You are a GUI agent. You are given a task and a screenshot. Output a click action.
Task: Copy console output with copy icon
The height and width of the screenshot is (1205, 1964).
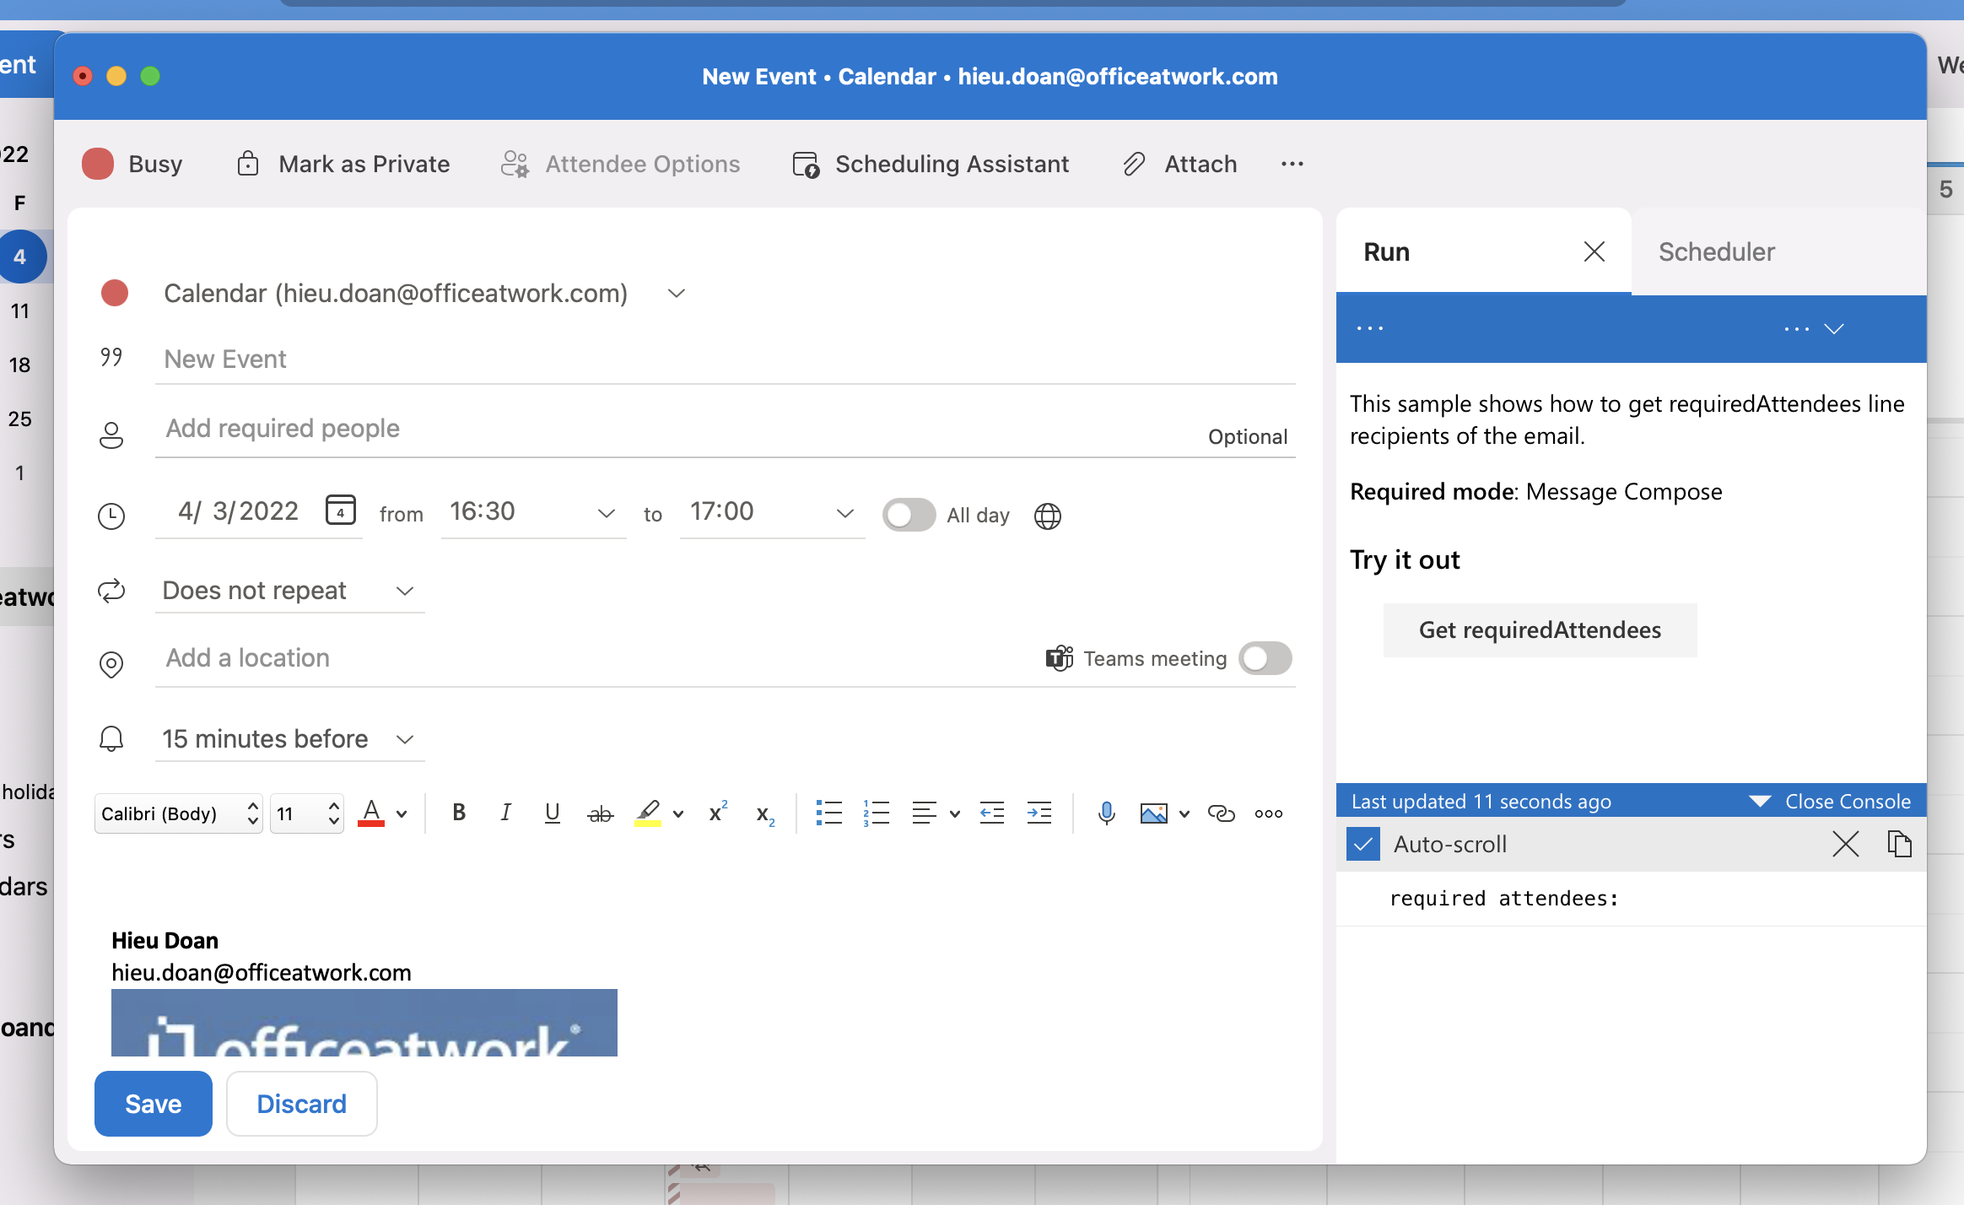(1898, 844)
